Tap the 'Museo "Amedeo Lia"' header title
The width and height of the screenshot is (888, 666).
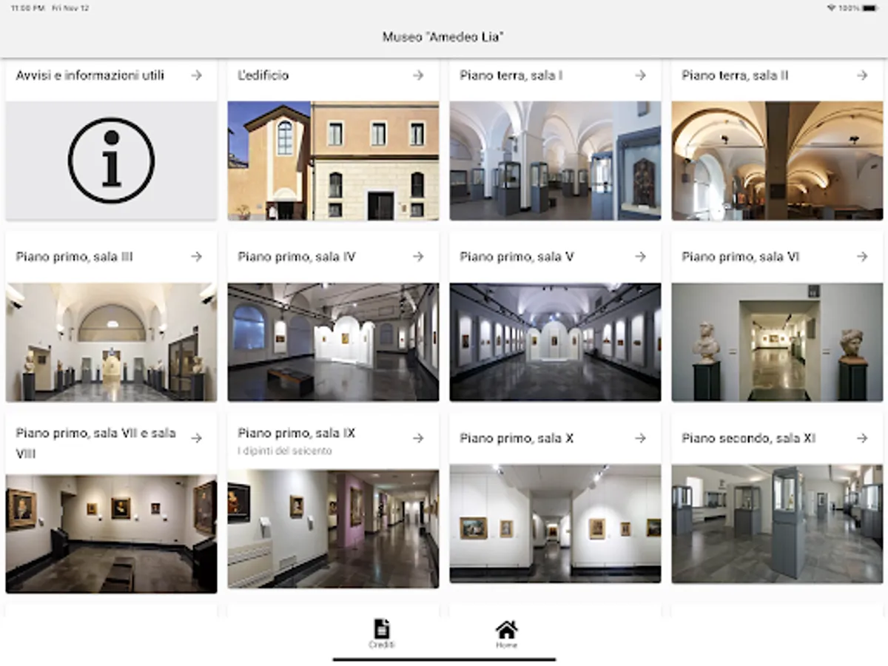tap(443, 37)
